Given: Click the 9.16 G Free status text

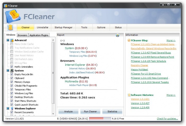Looking at the screenshot, I should 118,119.
